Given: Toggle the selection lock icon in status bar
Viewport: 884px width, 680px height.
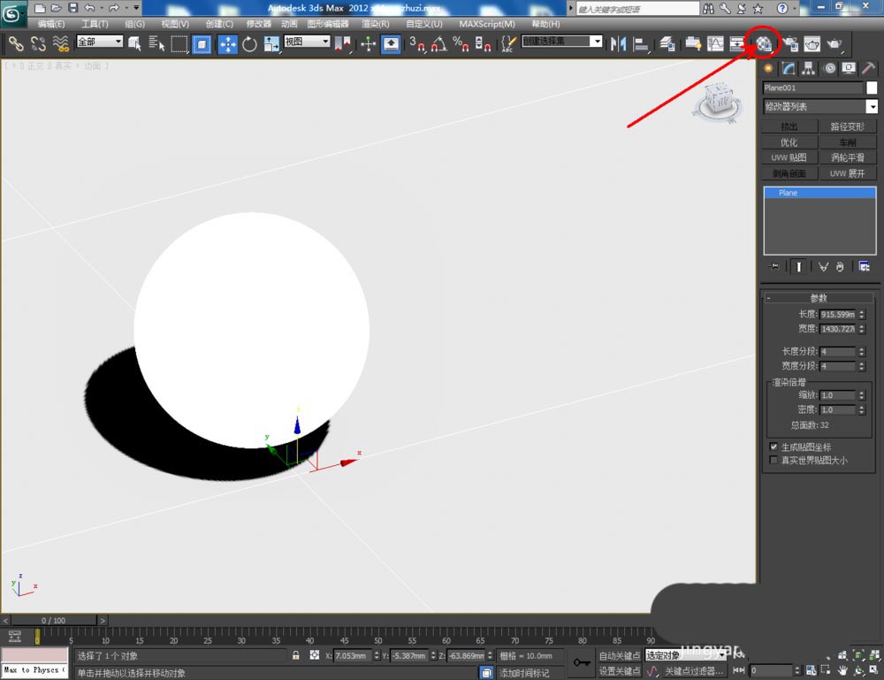Looking at the screenshot, I should click(296, 656).
